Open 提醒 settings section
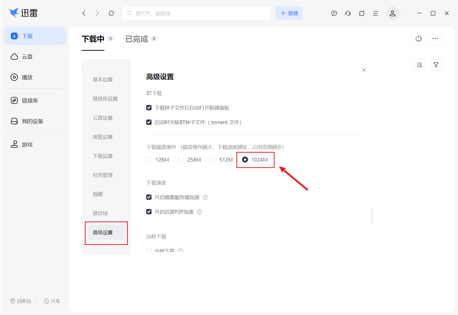458x315 pixels. pos(98,194)
